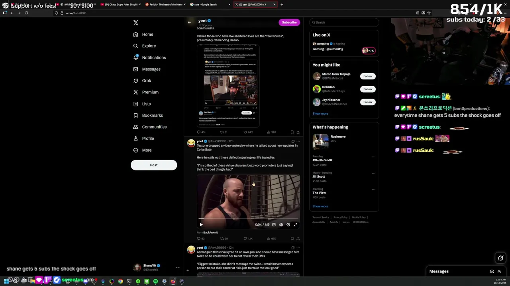Image resolution: width=510 pixels, height=286 pixels.
Task: Open a new browser tab
Action: [x=282, y=4]
